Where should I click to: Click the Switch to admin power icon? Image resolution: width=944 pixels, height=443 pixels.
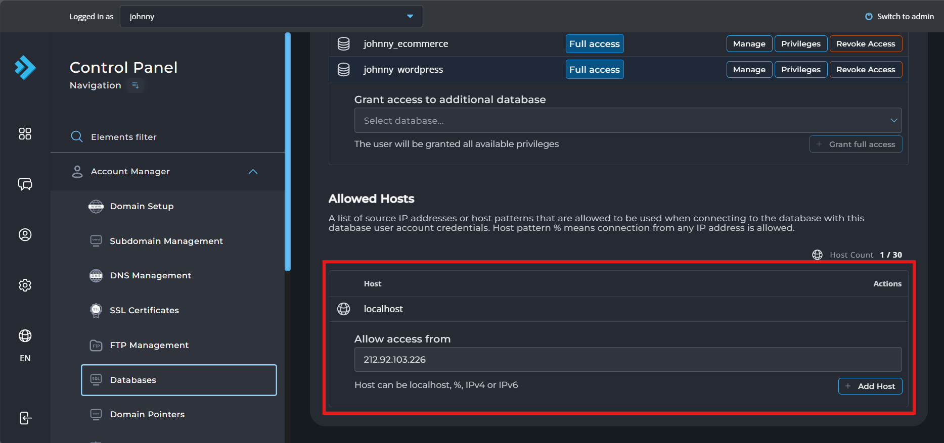869,17
